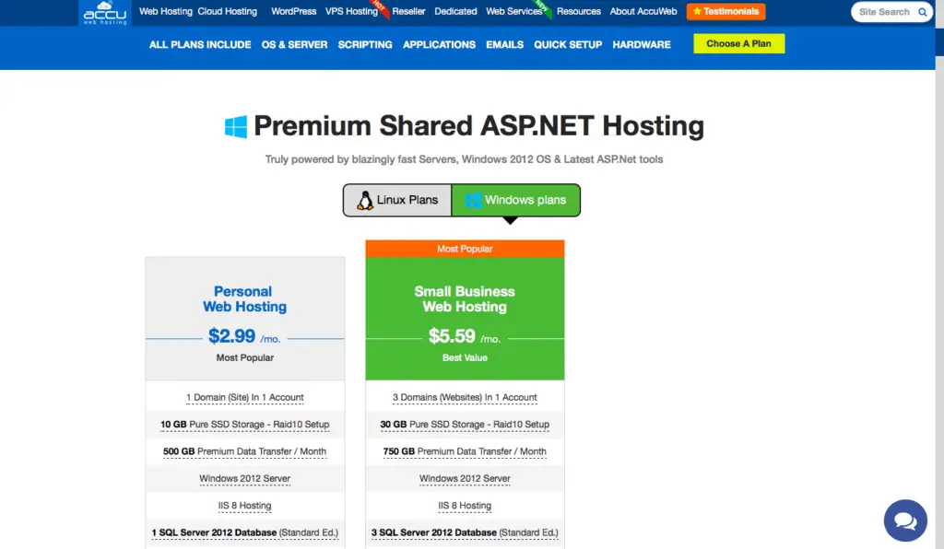Jump to APPLICATIONS section

[x=439, y=44]
